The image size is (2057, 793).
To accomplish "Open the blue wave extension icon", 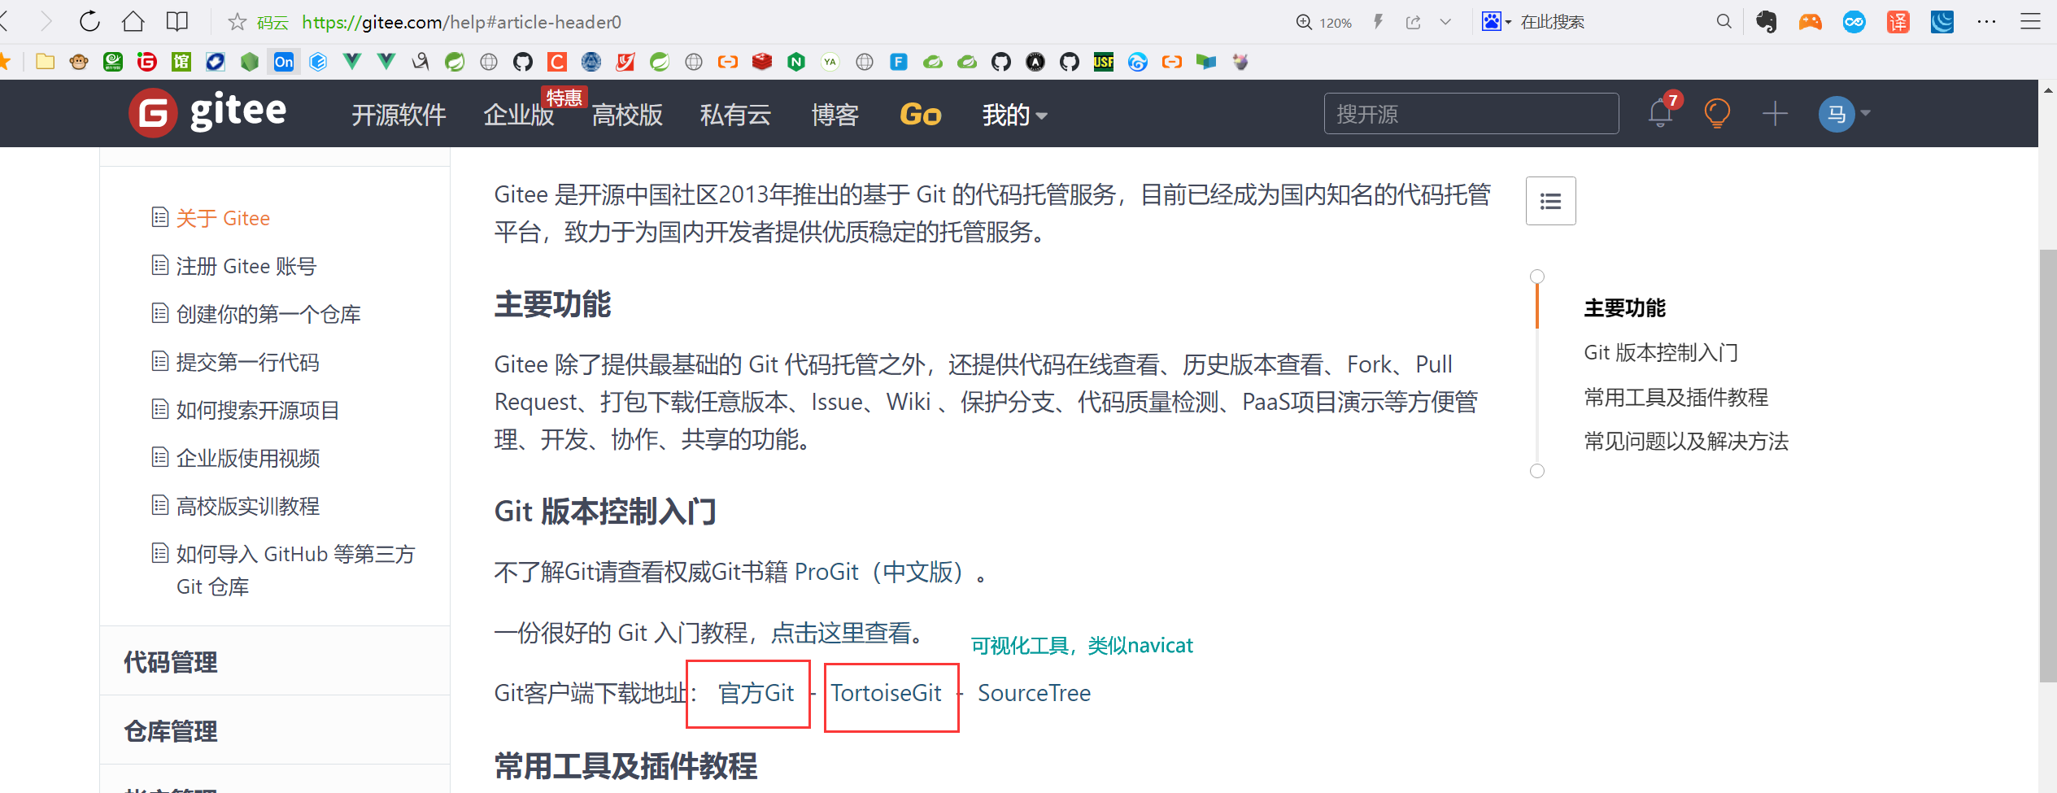I will (x=1942, y=22).
